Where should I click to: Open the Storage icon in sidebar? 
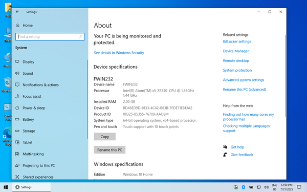click(x=17, y=131)
